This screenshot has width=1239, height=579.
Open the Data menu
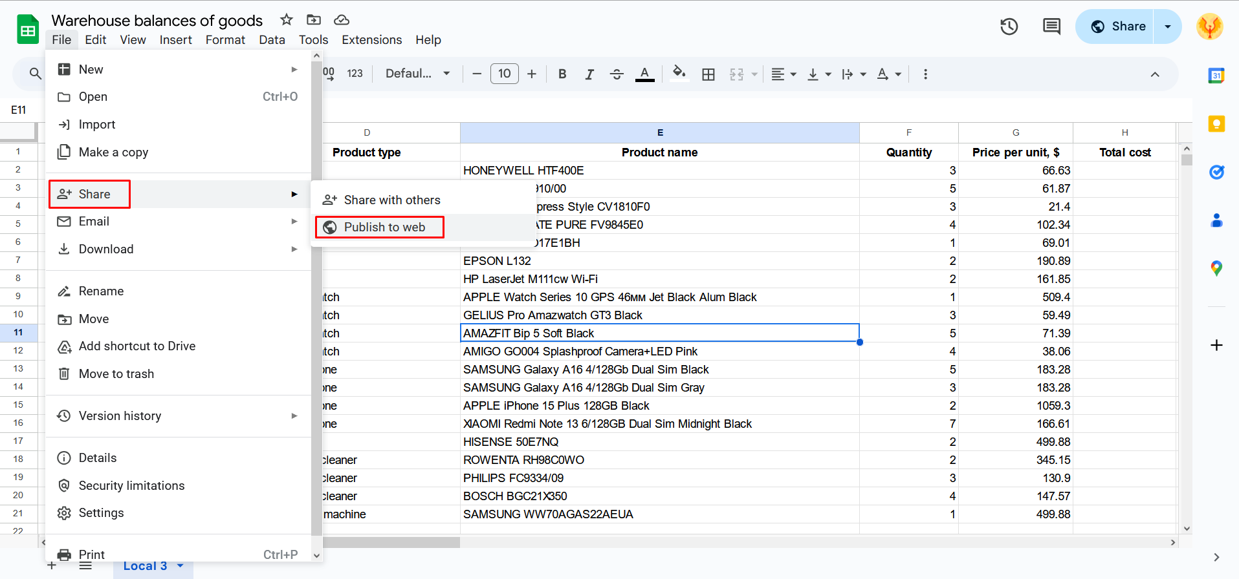pyautogui.click(x=272, y=40)
